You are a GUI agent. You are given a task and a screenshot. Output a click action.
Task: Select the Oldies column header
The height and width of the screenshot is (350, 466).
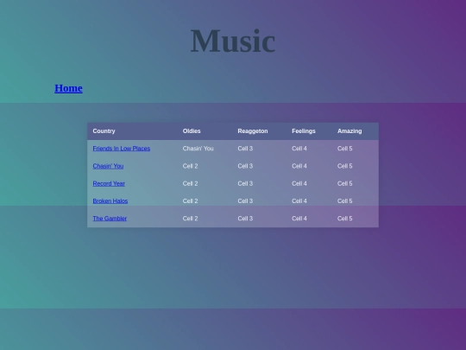pyautogui.click(x=192, y=131)
